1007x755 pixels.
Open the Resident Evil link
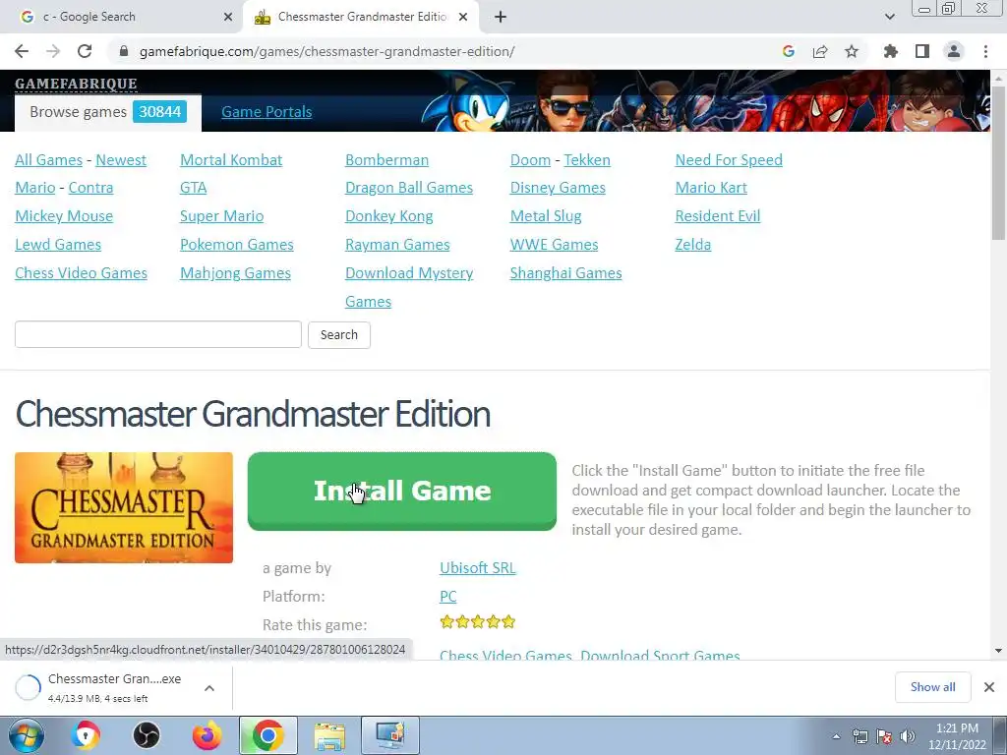click(717, 215)
